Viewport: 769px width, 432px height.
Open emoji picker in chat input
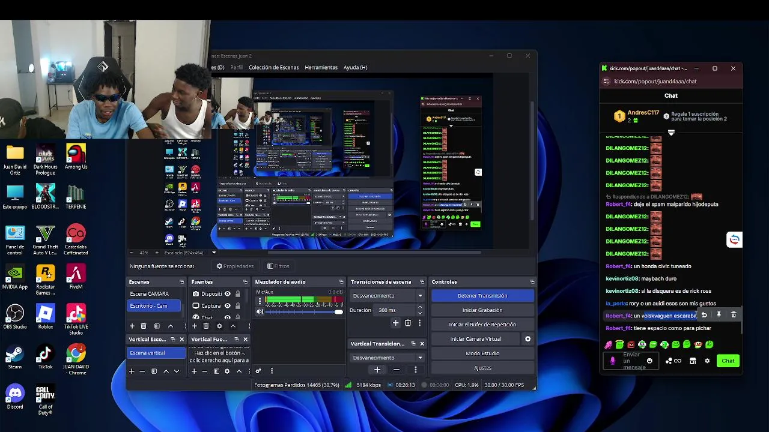point(649,361)
